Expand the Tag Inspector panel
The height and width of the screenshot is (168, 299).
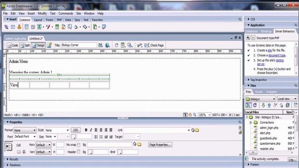tap(249, 80)
